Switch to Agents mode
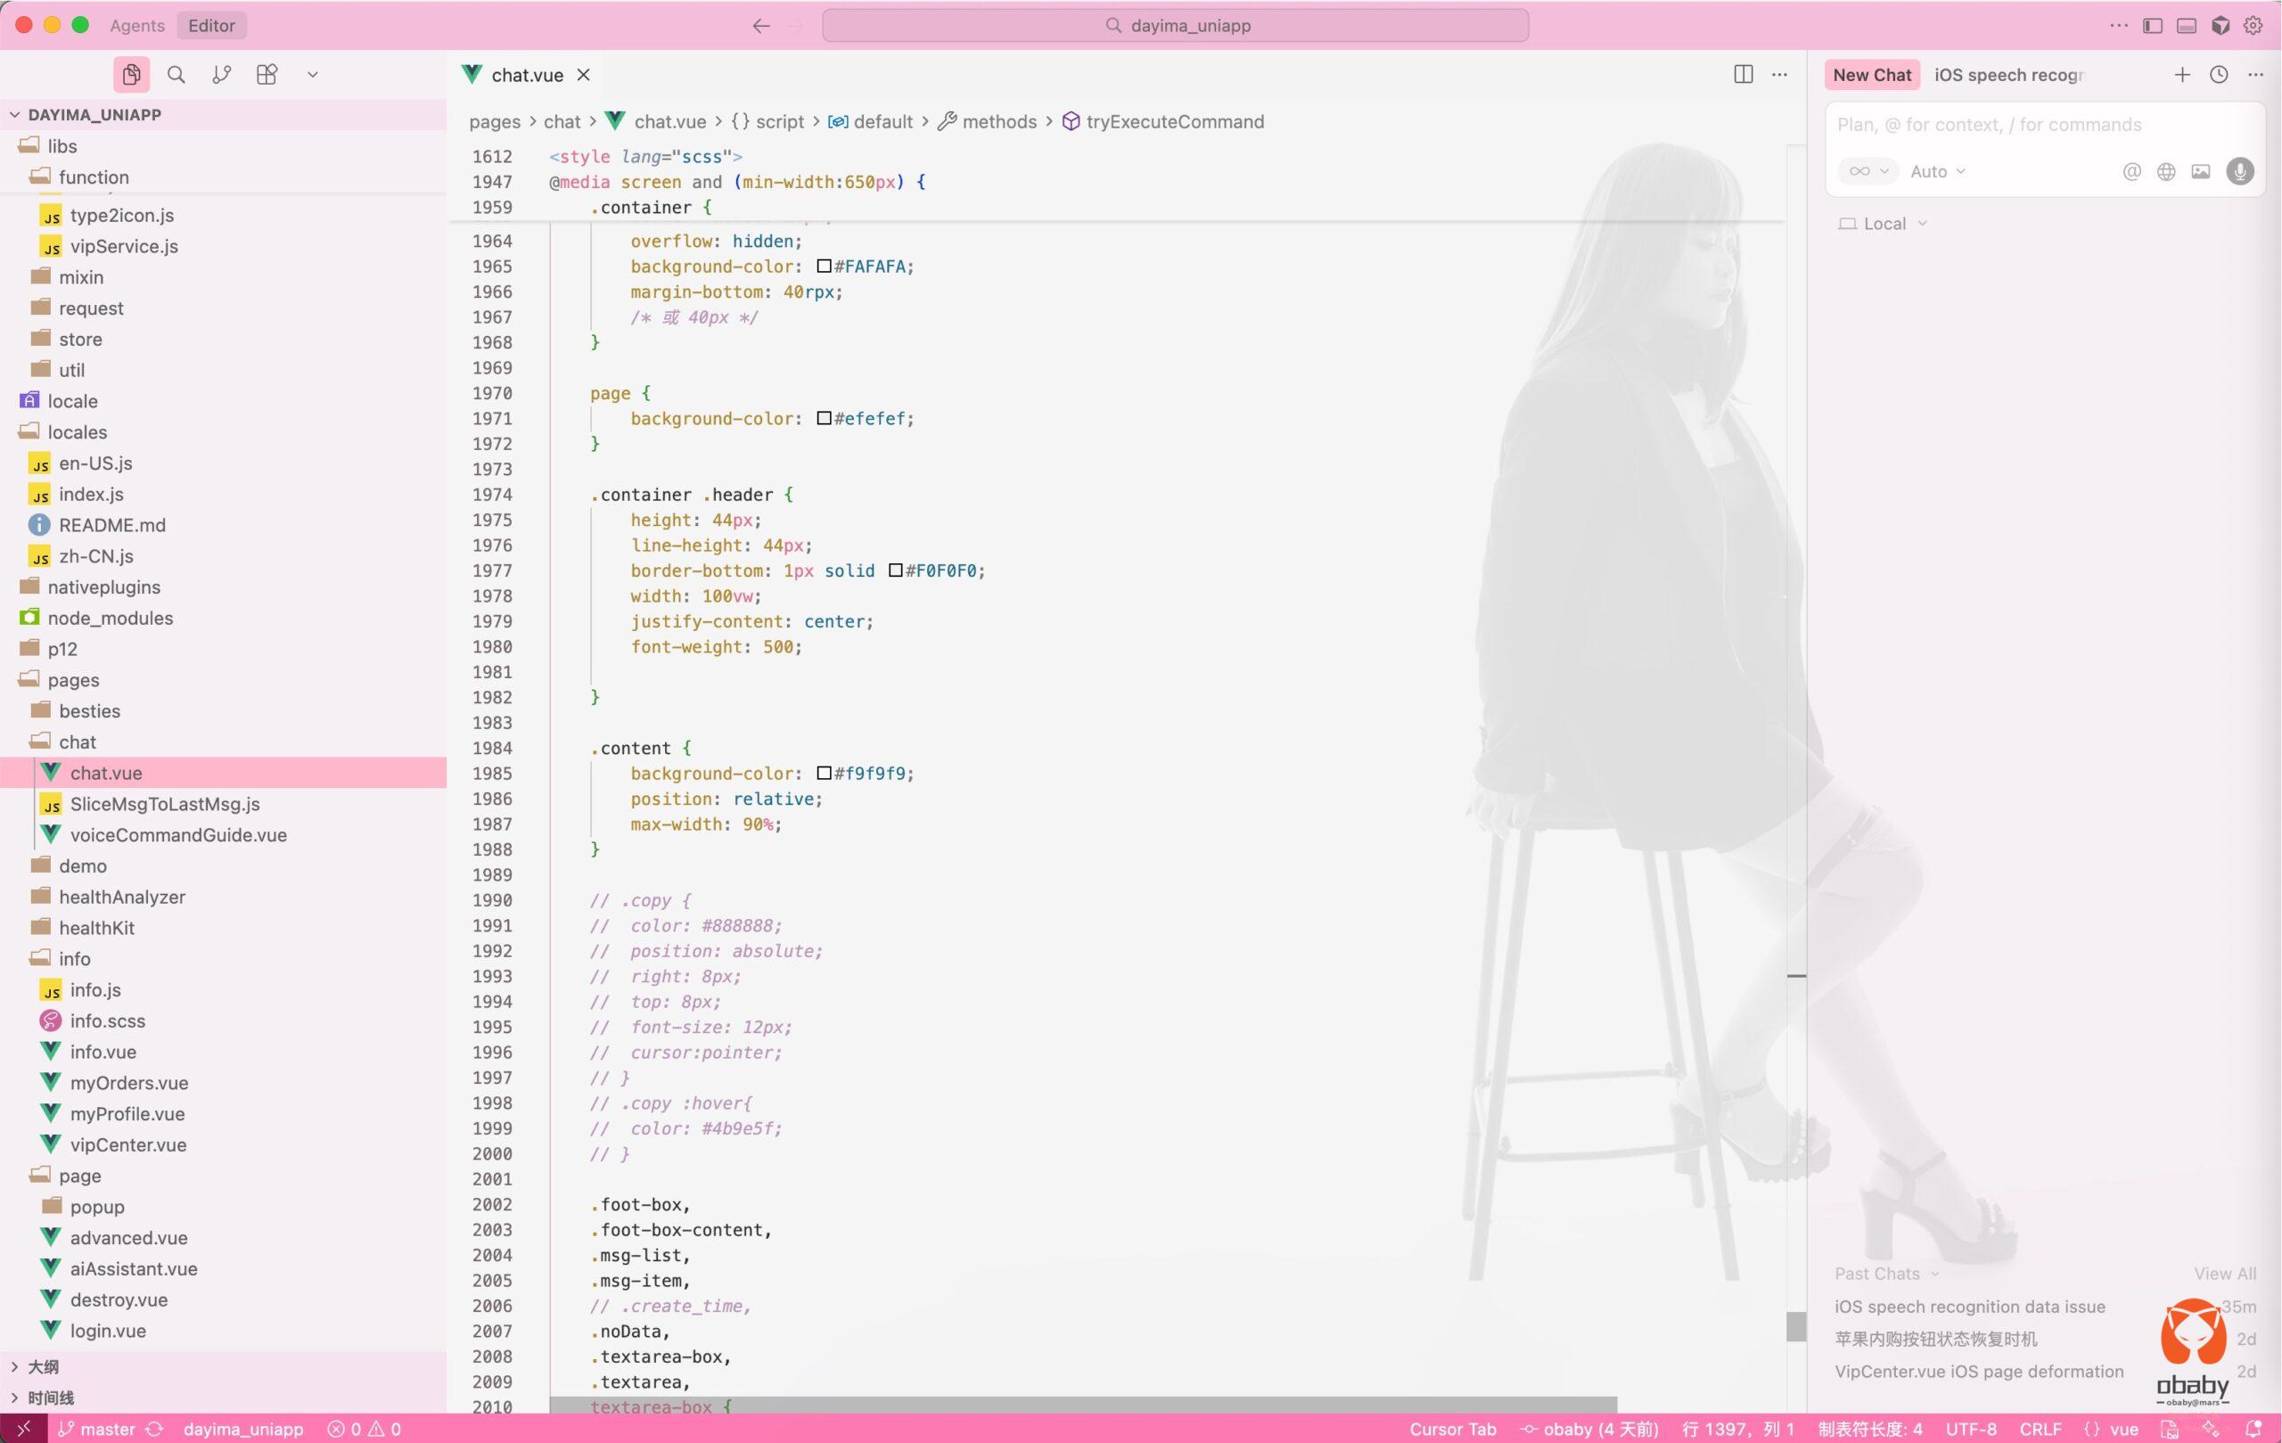Image resolution: width=2282 pixels, height=1443 pixels. coord(136,26)
